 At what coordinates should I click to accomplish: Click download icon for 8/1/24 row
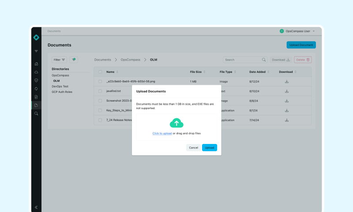point(286,110)
